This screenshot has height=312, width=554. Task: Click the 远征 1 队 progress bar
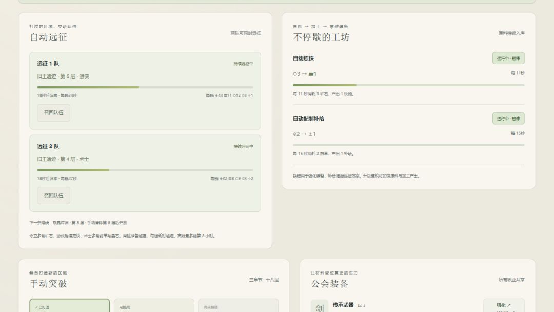pos(145,87)
